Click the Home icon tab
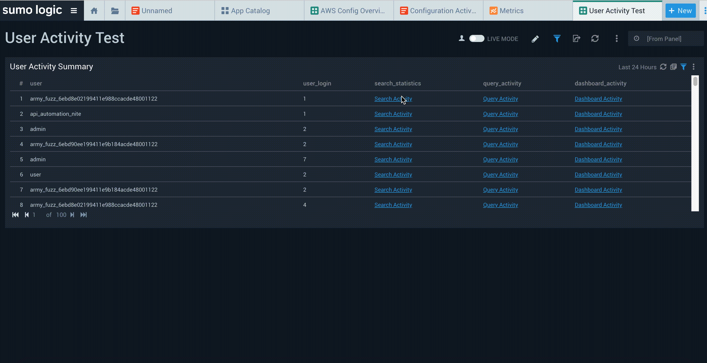Image resolution: width=707 pixels, height=363 pixels. (94, 11)
